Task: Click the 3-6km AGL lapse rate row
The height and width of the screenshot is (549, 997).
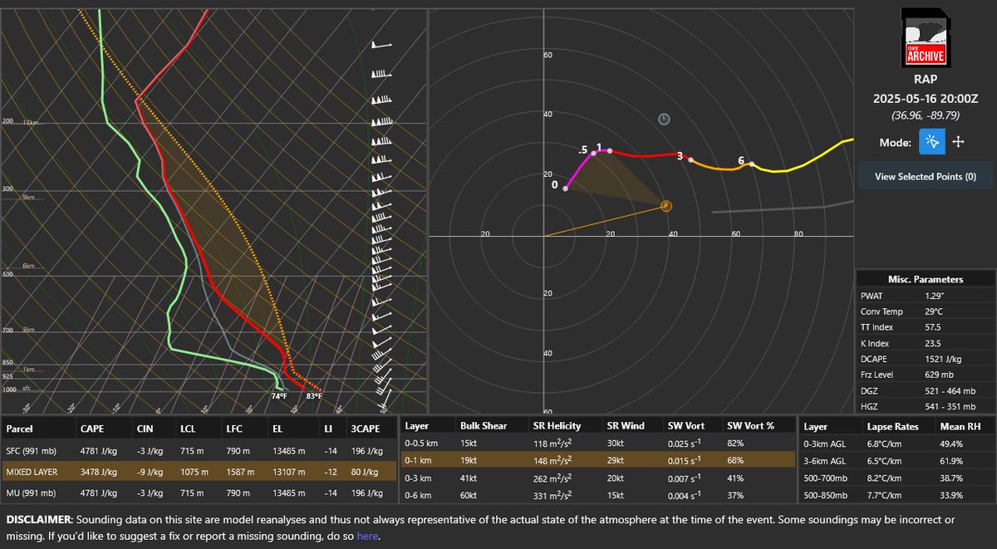Action: point(896,462)
